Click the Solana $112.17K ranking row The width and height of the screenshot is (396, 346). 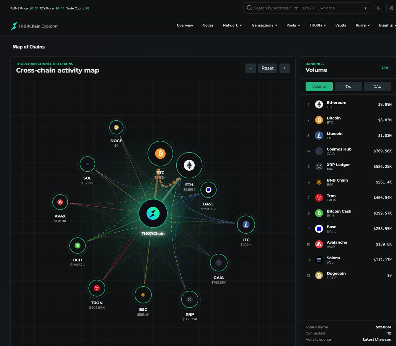pyautogui.click(x=348, y=260)
